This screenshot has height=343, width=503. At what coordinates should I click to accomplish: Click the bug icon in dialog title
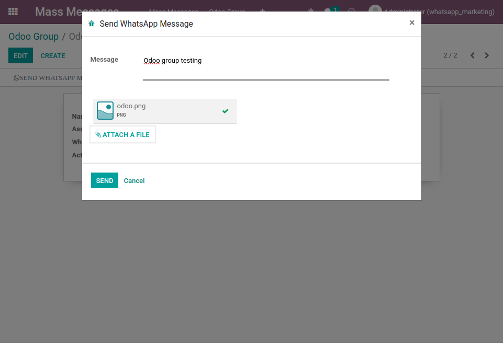tap(92, 24)
